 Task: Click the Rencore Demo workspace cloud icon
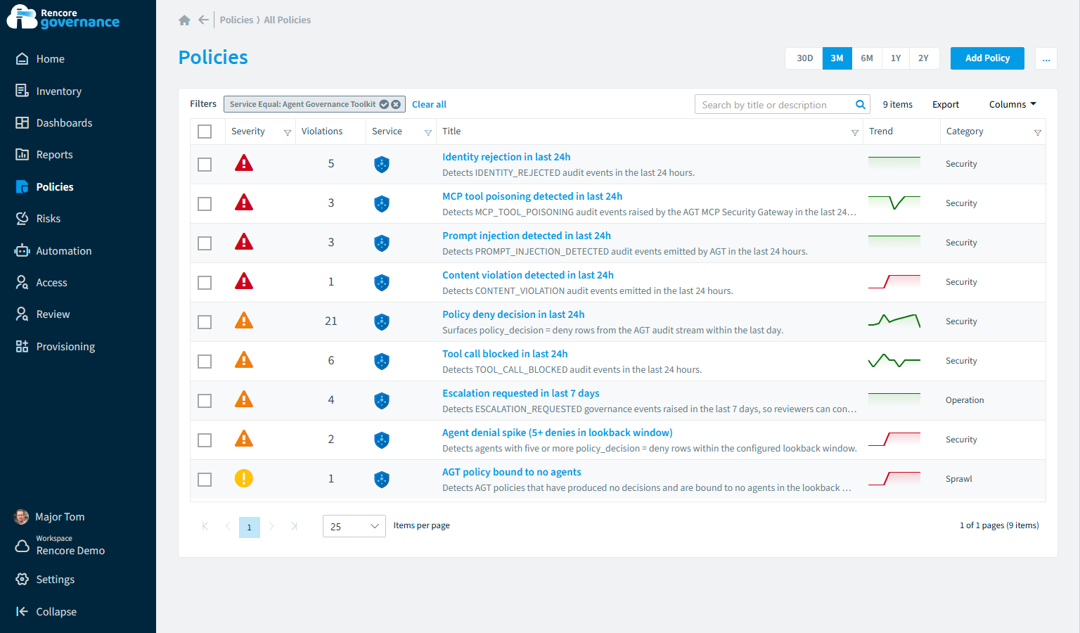point(22,546)
